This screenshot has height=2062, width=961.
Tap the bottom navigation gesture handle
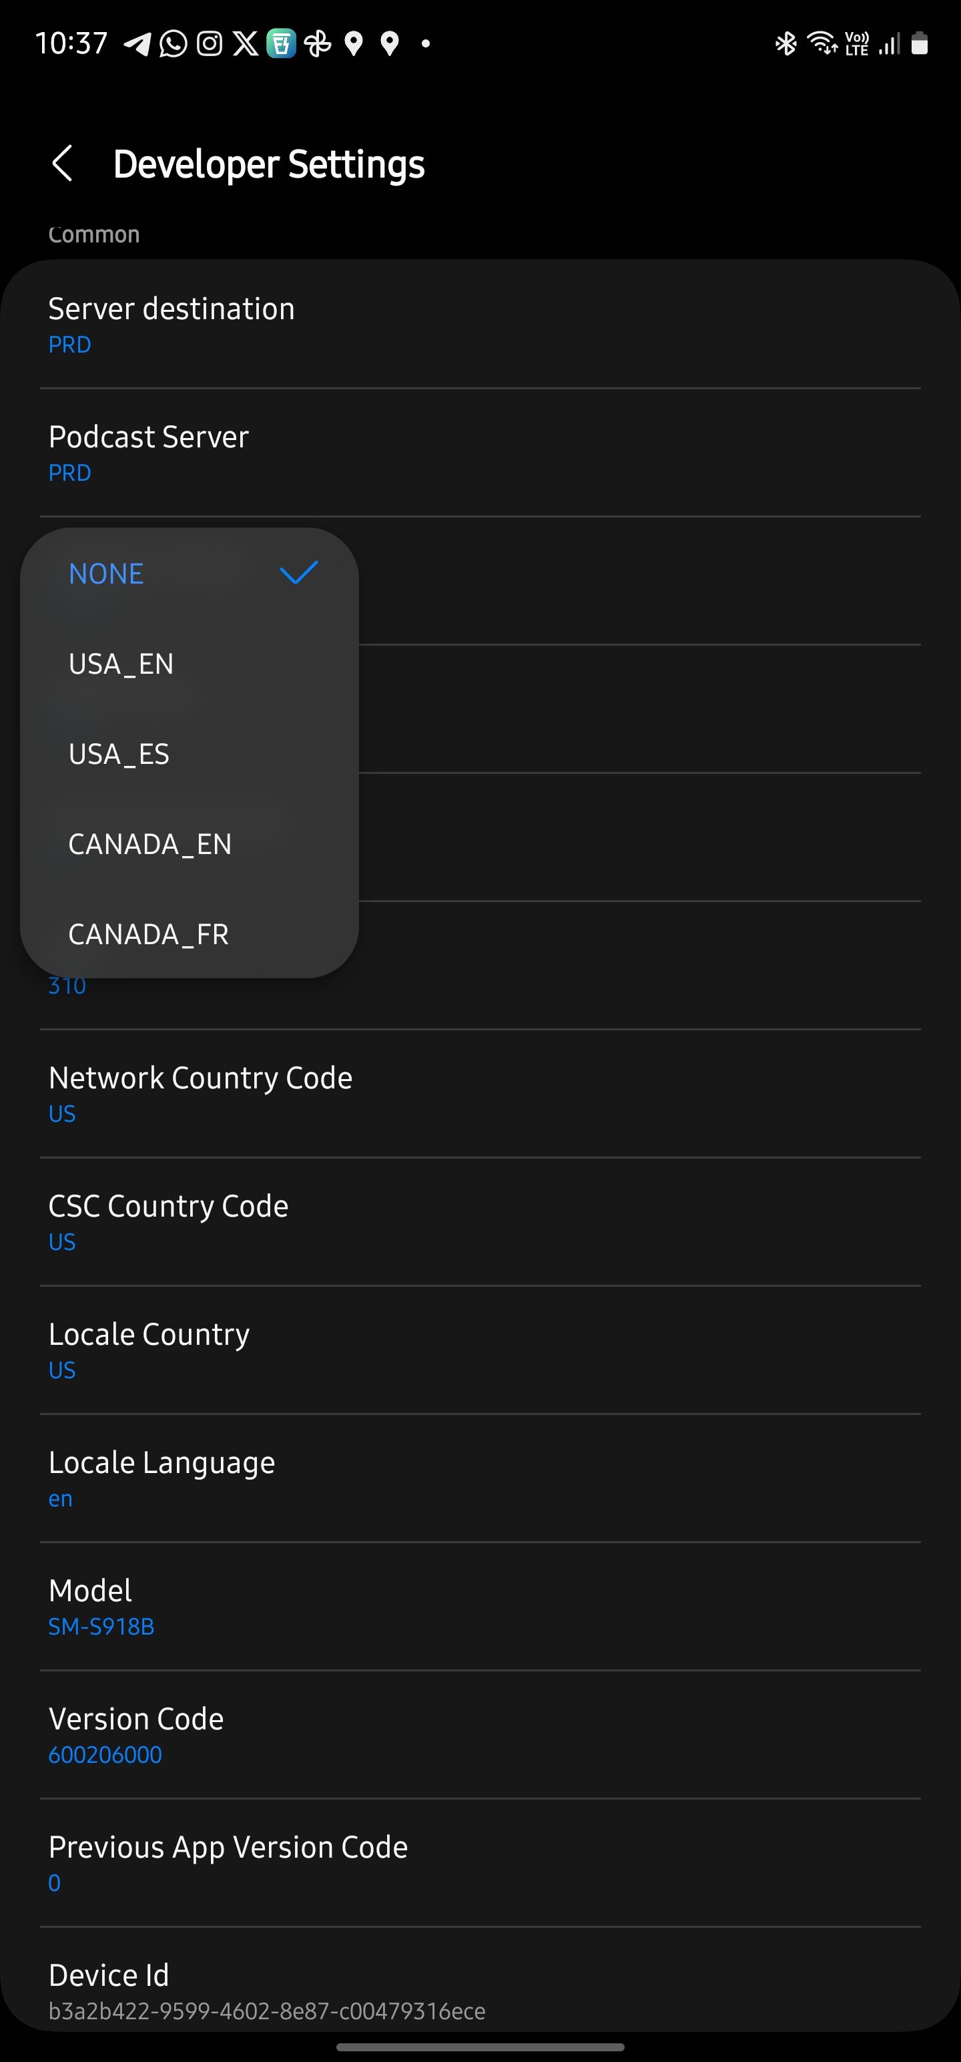[x=480, y=2047]
